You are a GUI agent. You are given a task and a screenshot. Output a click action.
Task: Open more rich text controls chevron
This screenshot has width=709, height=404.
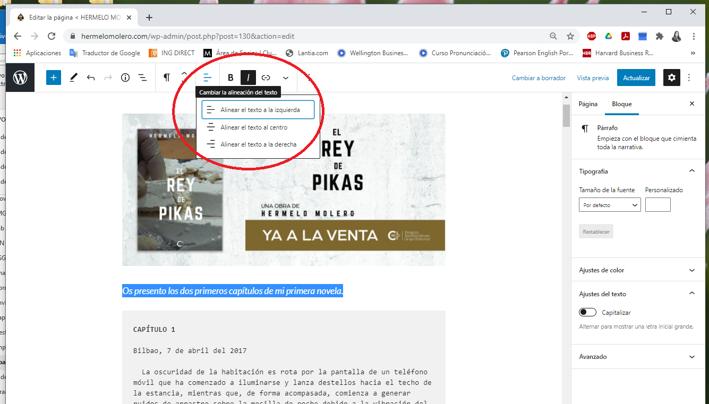point(286,78)
